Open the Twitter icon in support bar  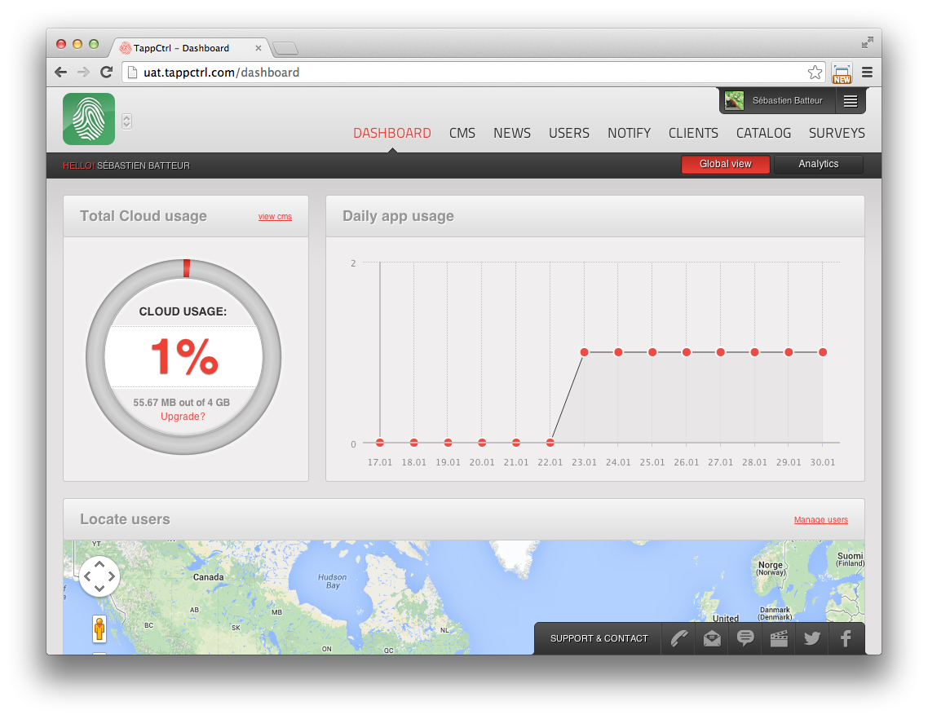pyautogui.click(x=812, y=638)
